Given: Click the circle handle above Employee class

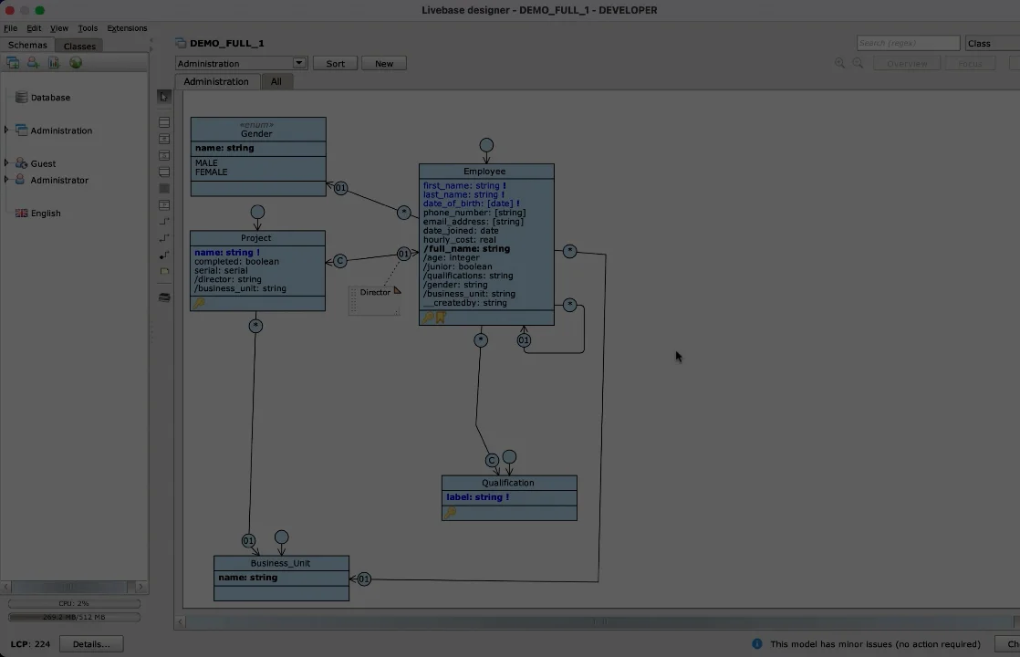Looking at the screenshot, I should [486, 145].
